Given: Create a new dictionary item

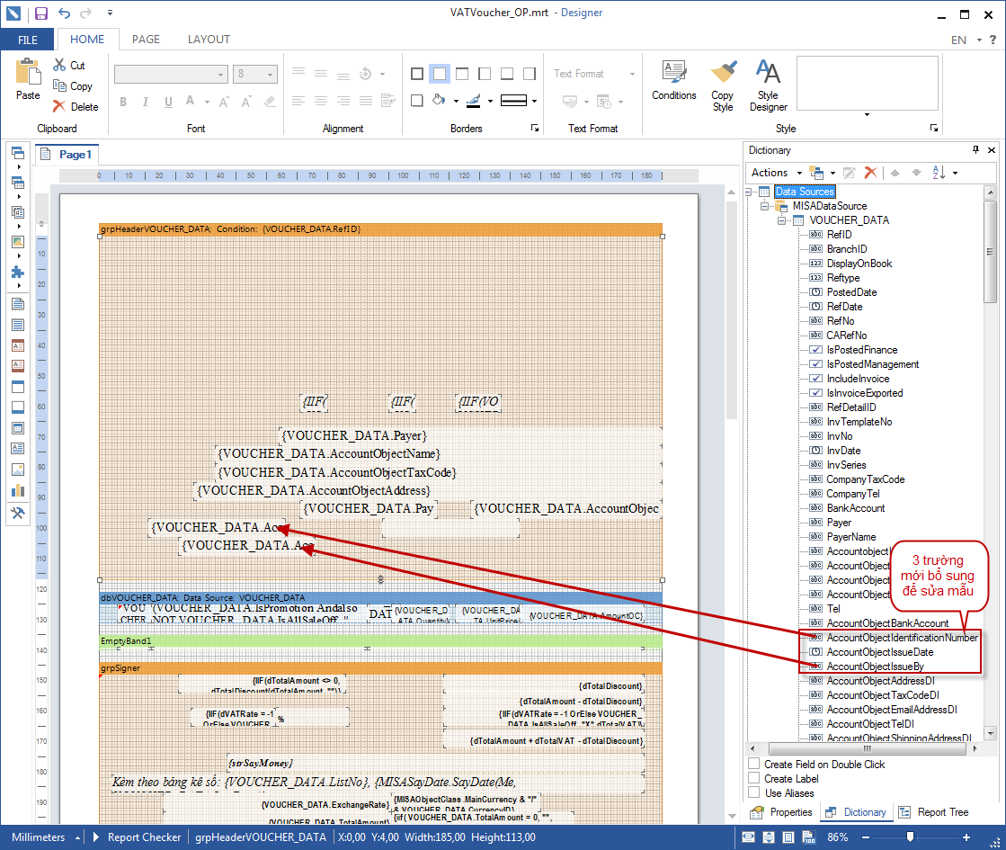Looking at the screenshot, I should [x=816, y=173].
